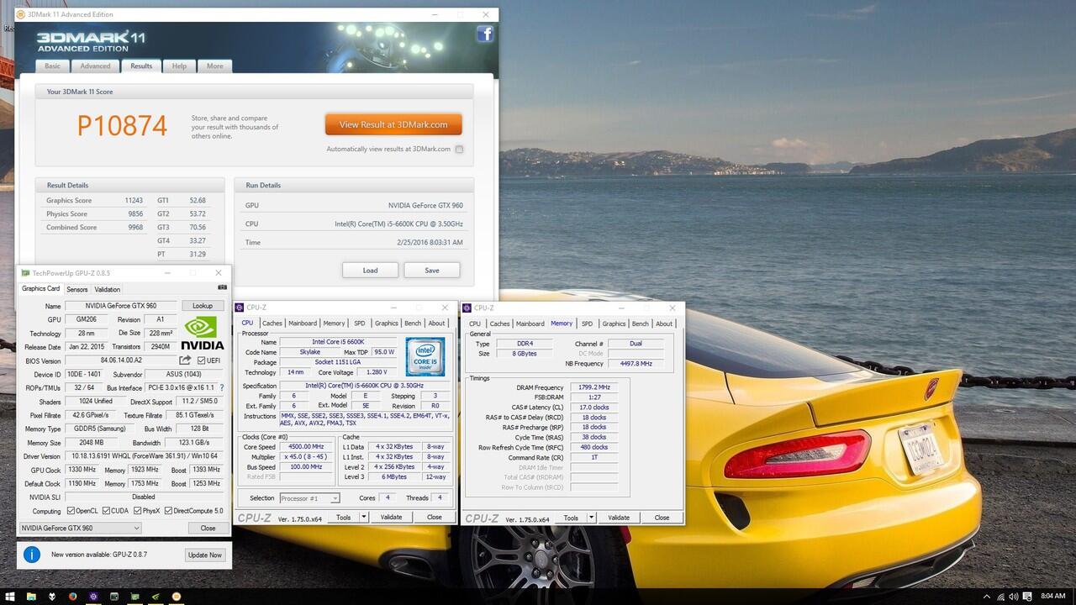Click the Graphics Score value 11243

tap(134, 200)
